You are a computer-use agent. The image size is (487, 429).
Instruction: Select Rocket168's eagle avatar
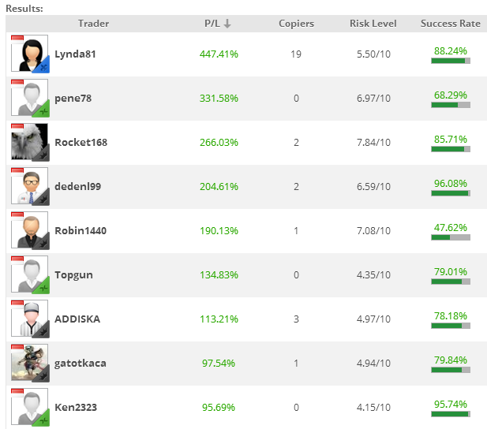(30, 143)
